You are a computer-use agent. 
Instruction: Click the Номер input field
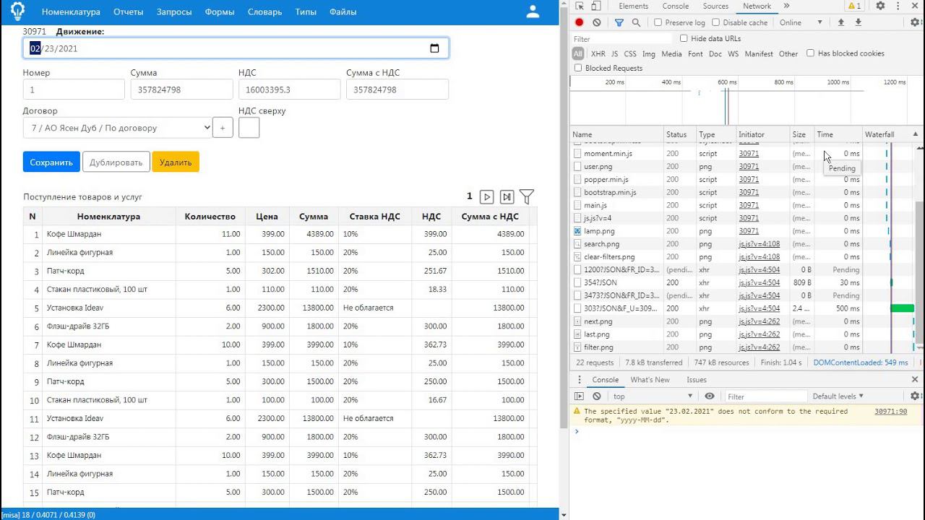click(74, 90)
